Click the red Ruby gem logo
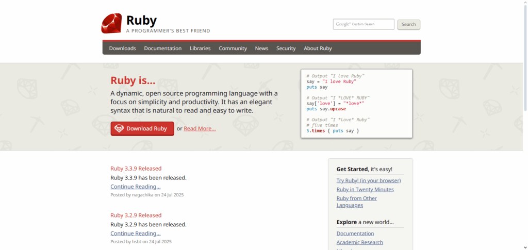 (x=111, y=23)
